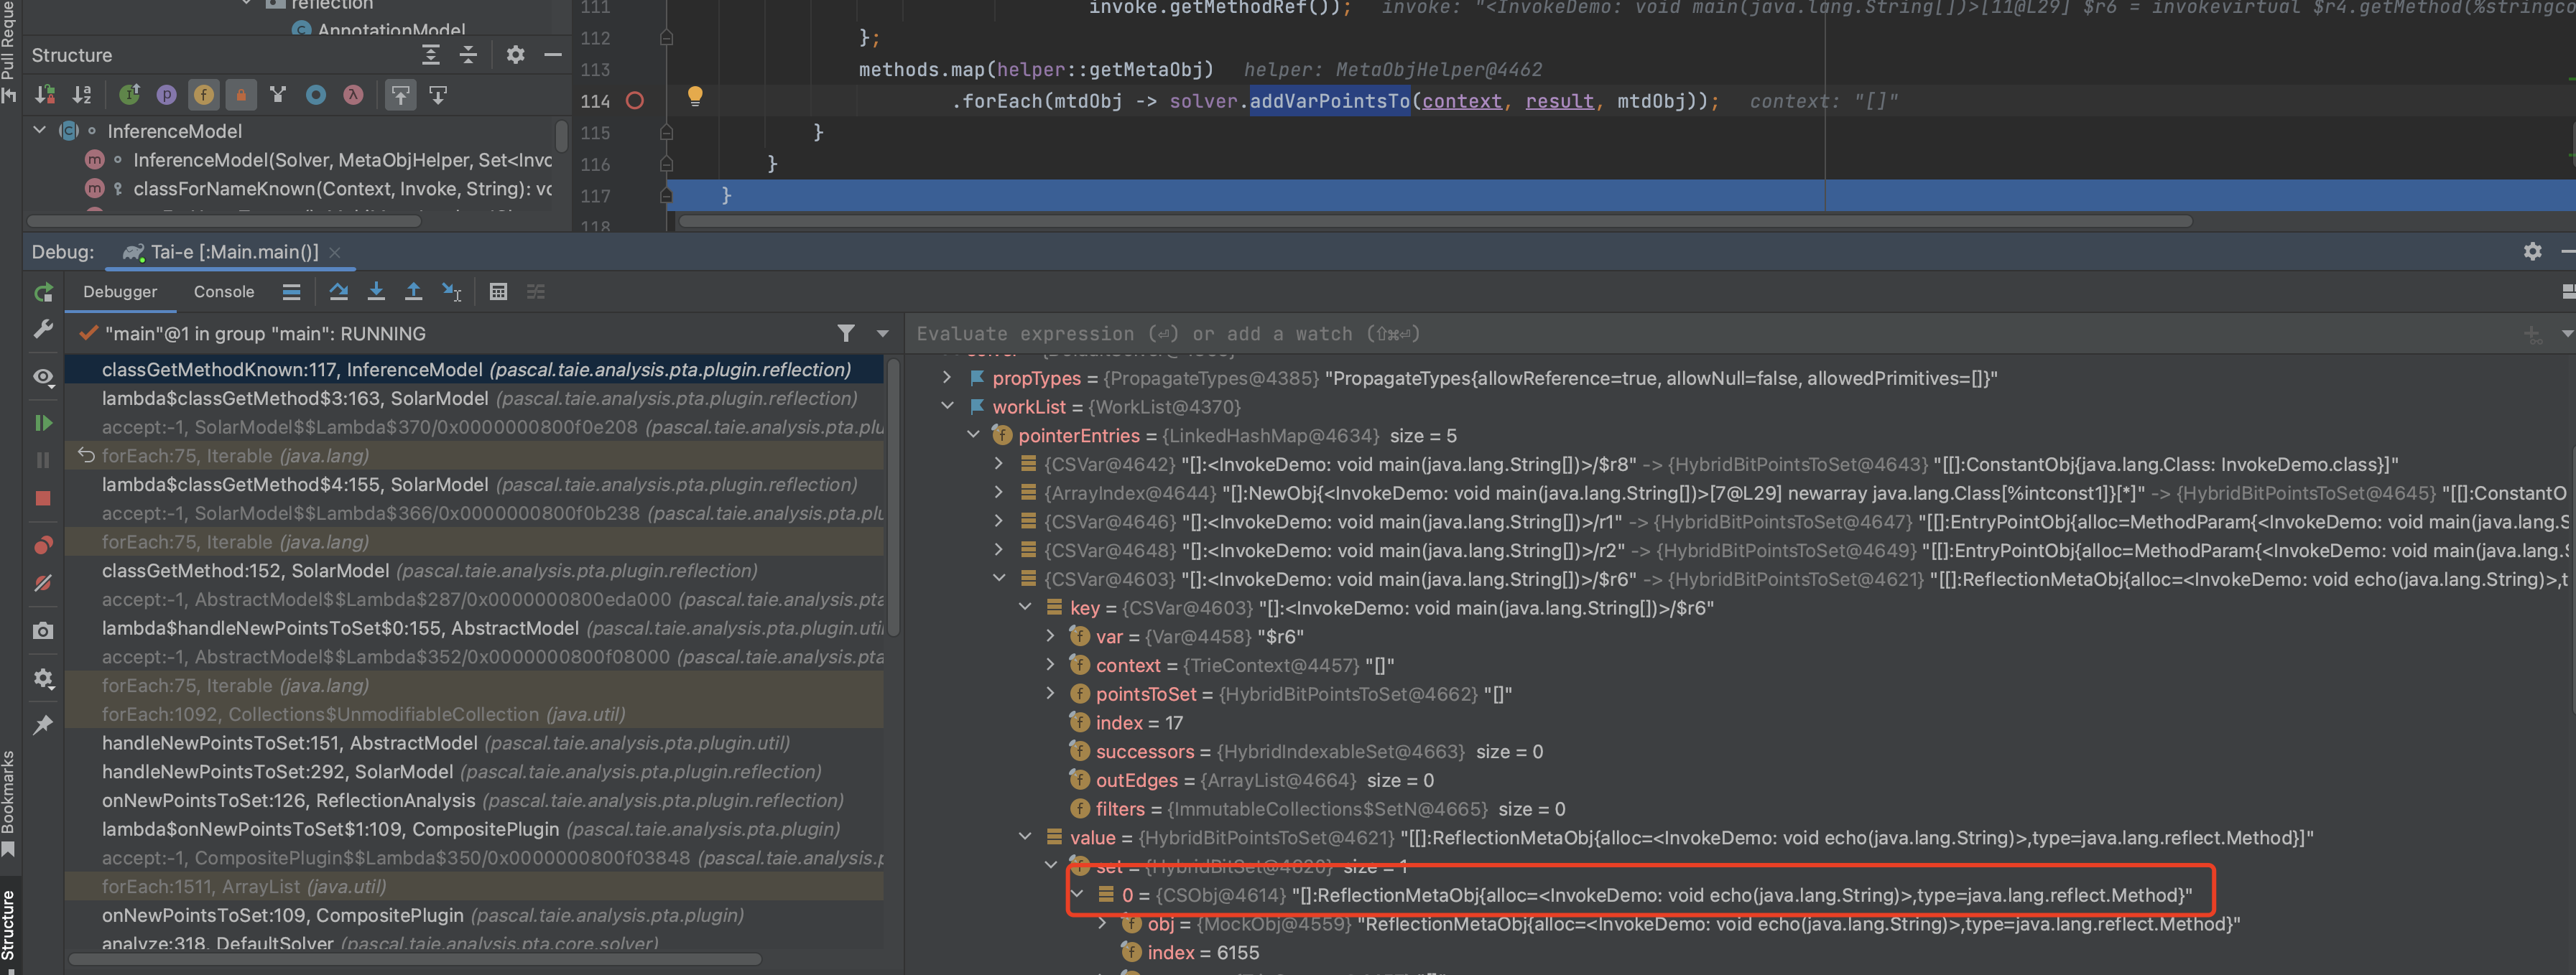
Task: Collapse workList variable
Action: point(947,406)
